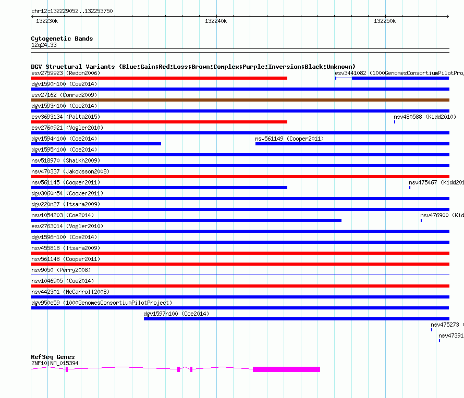
Task: Click the 132230k ruler position label
Action: (47, 21)
